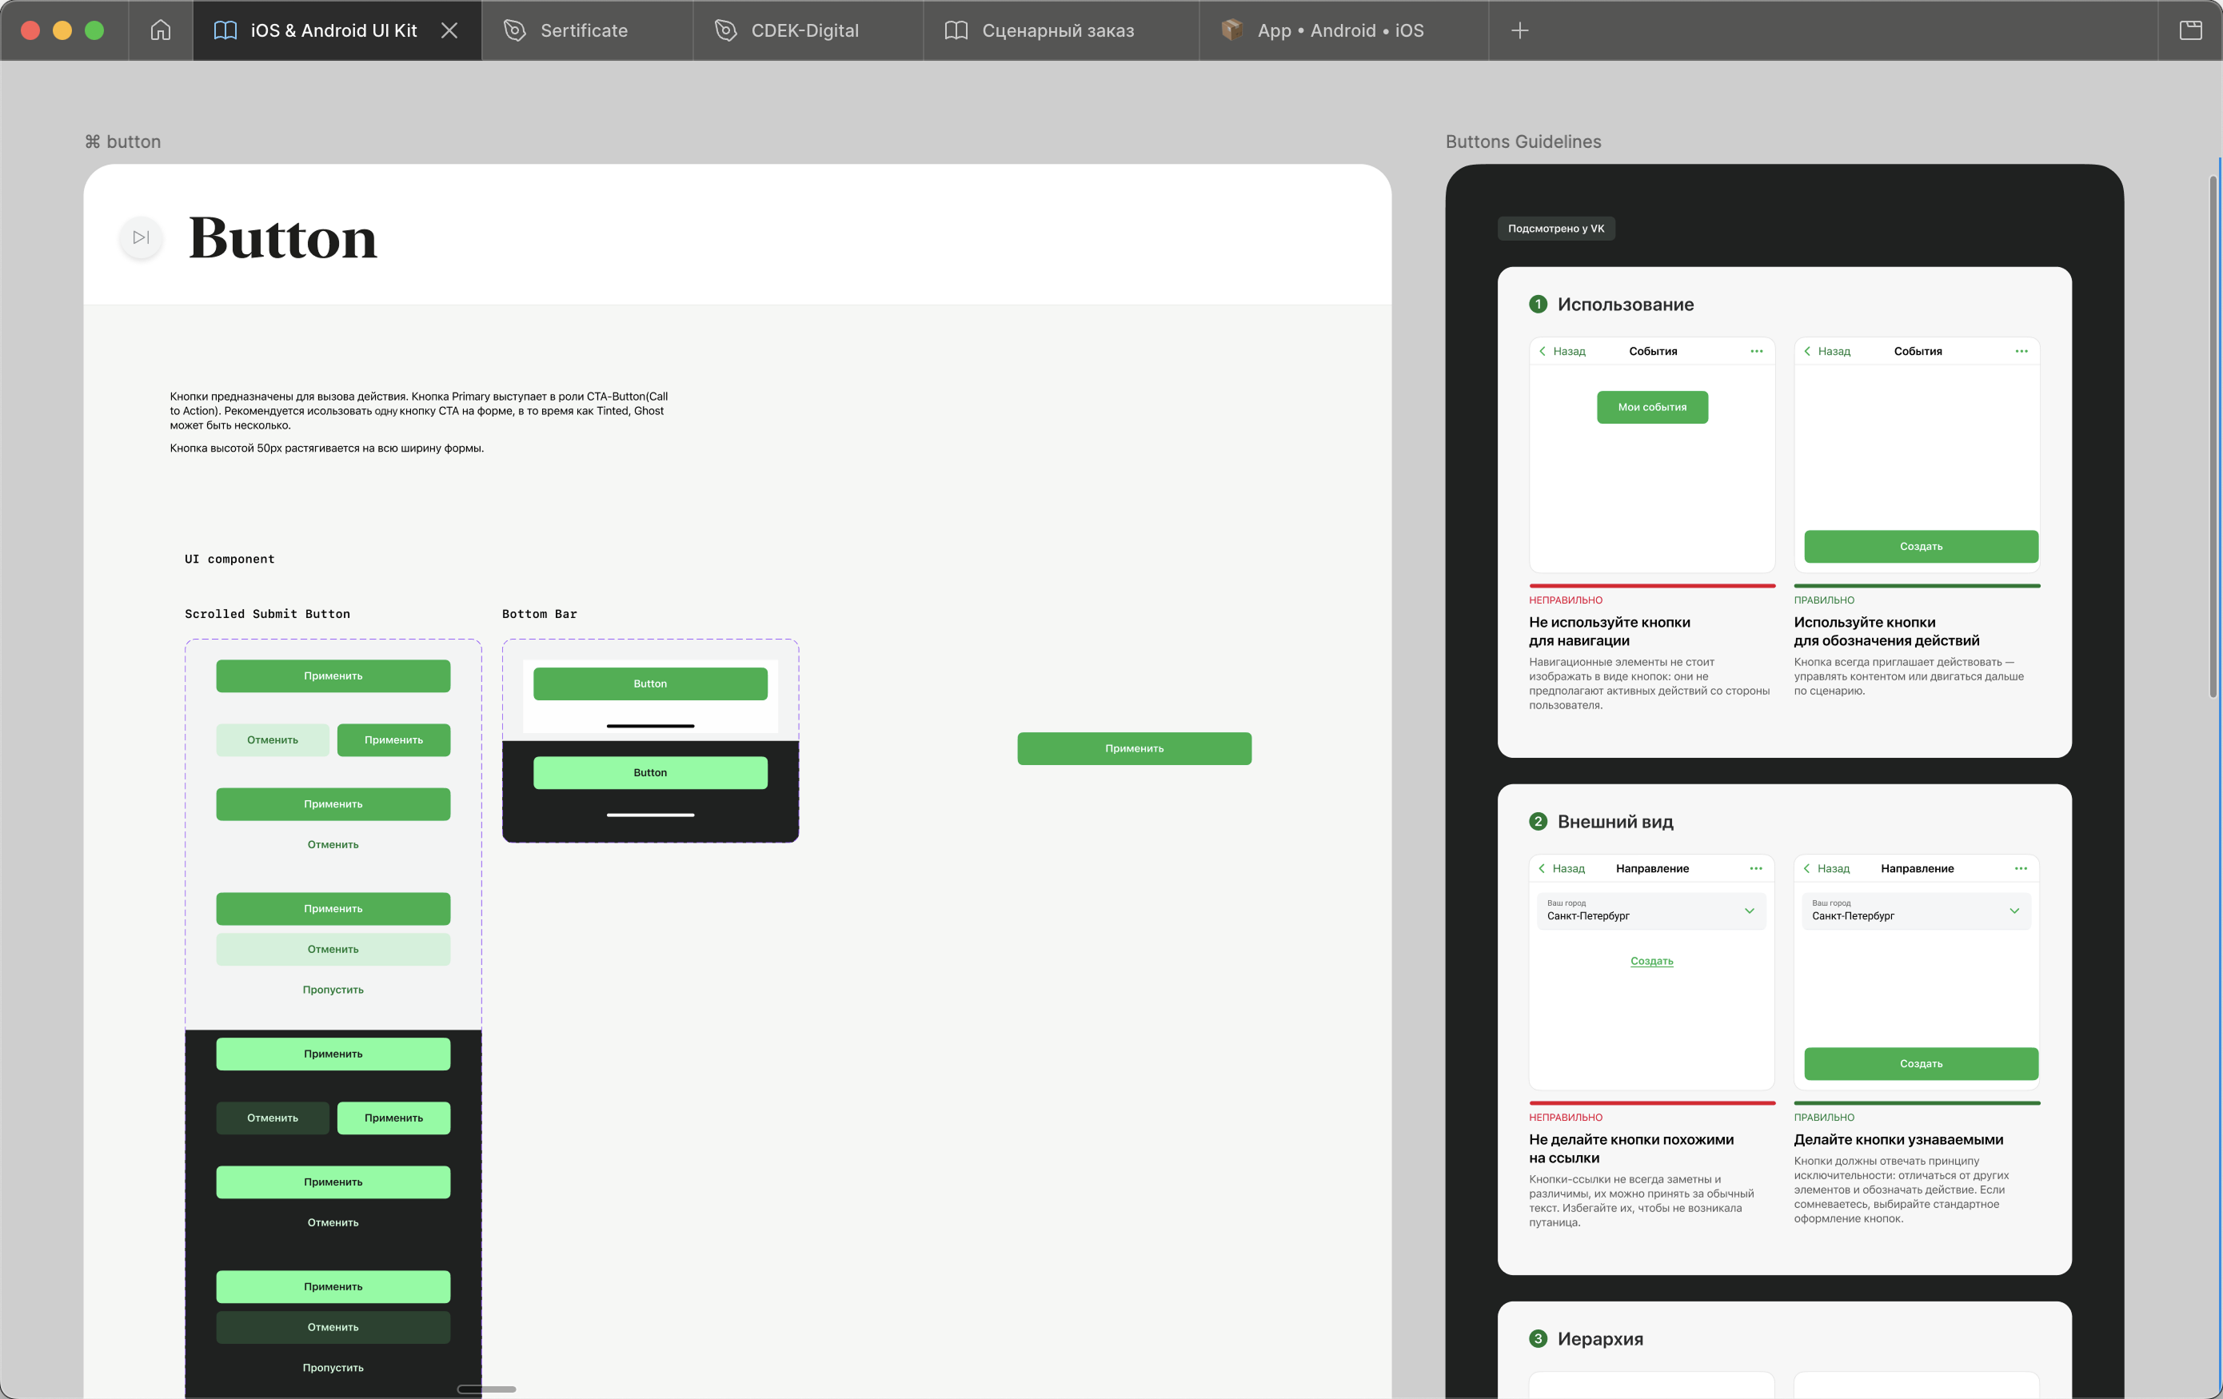Click the number 2 badge beside Внешний вид

pyautogui.click(x=1538, y=821)
